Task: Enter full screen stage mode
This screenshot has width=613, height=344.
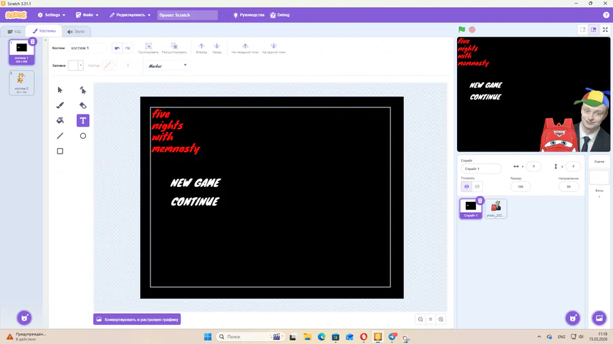Action: (x=606, y=30)
